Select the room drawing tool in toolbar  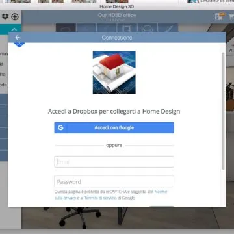[66, 28]
